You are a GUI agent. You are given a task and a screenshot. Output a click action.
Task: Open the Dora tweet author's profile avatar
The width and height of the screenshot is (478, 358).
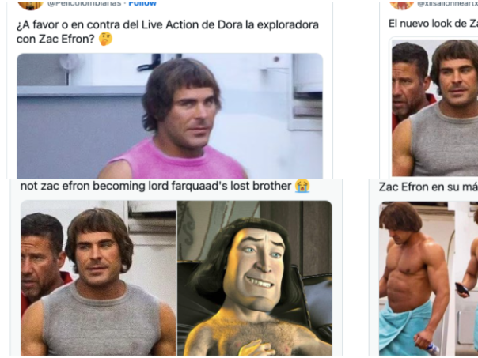(x=31, y=6)
